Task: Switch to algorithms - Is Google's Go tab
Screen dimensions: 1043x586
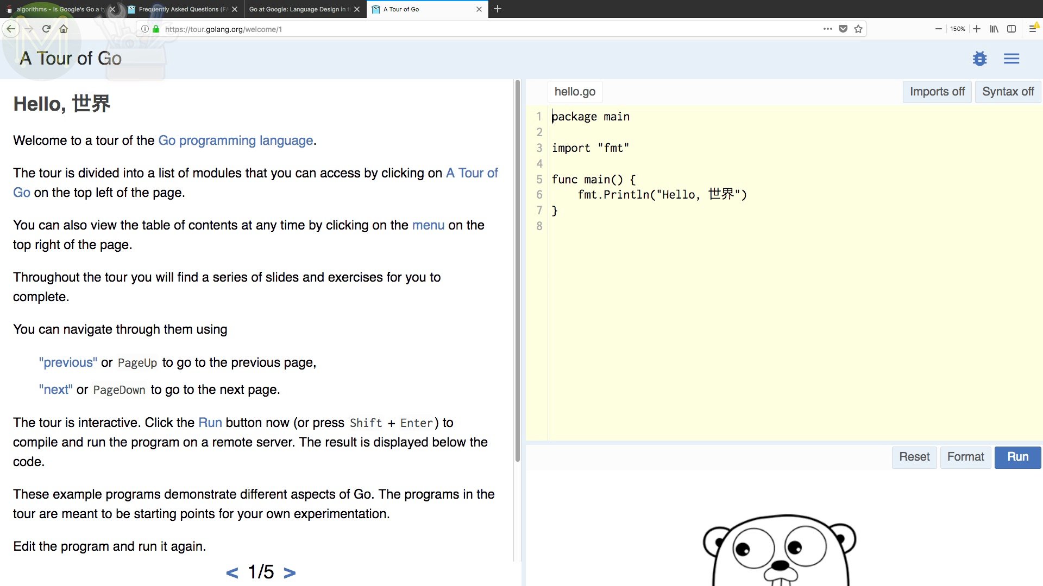Action: [60, 9]
